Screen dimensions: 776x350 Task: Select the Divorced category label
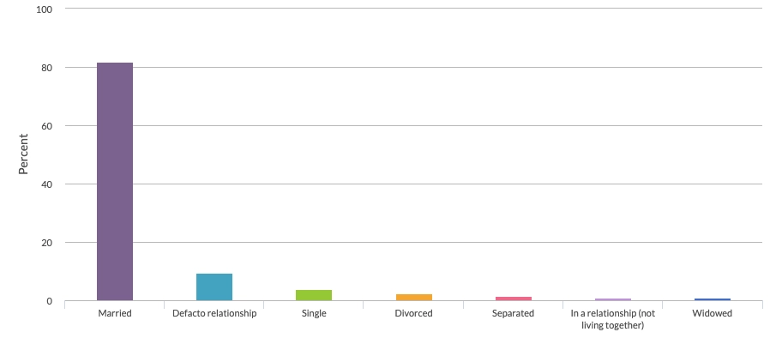414,313
